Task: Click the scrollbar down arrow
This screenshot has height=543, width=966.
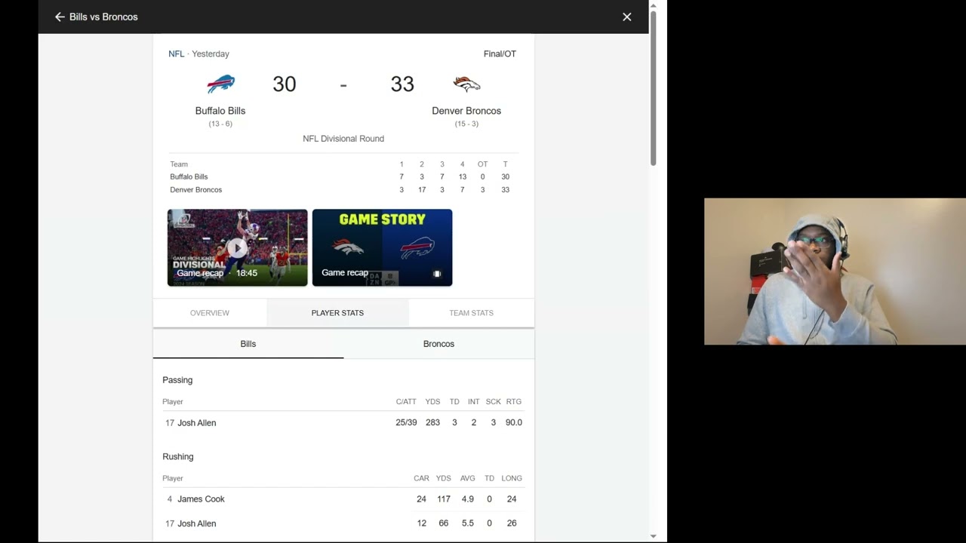Action: (654, 536)
